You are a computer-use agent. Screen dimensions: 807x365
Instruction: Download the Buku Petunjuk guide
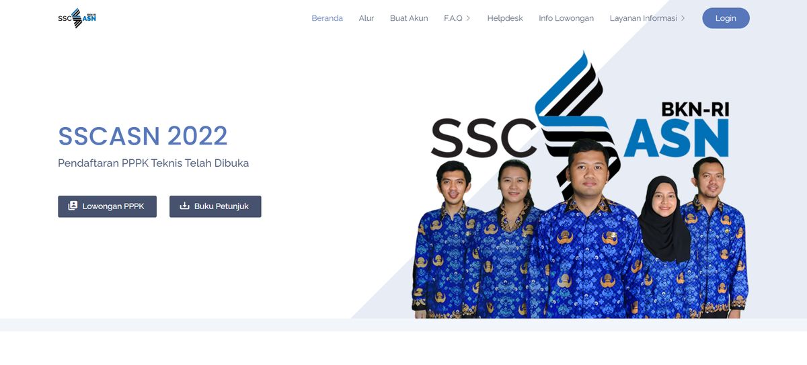point(215,206)
